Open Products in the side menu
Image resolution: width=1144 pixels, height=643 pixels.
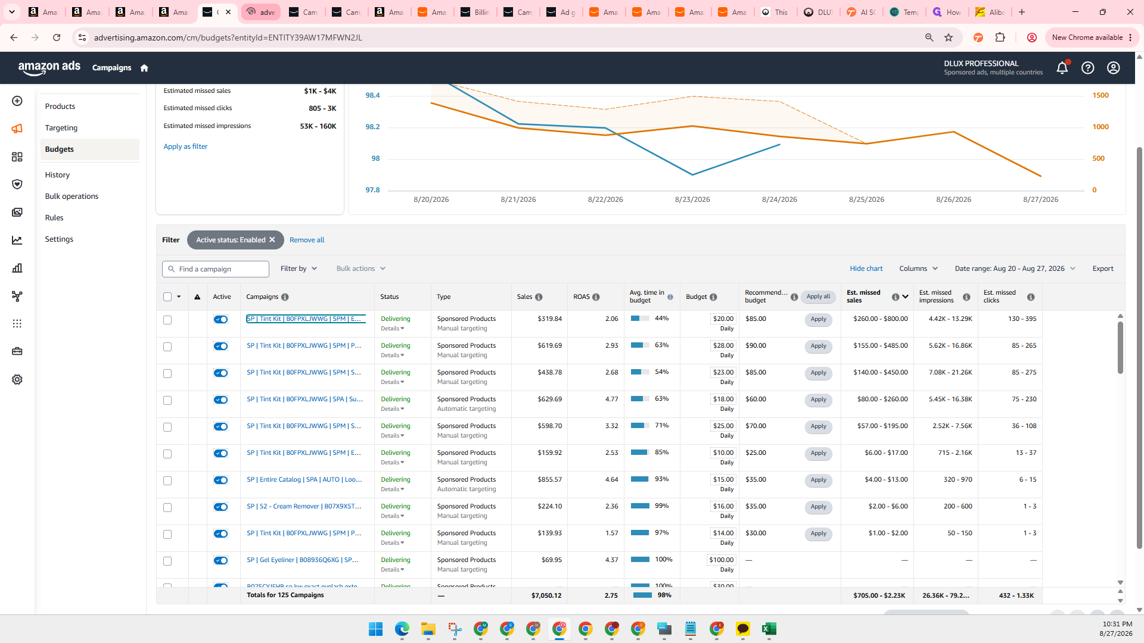pyautogui.click(x=60, y=107)
